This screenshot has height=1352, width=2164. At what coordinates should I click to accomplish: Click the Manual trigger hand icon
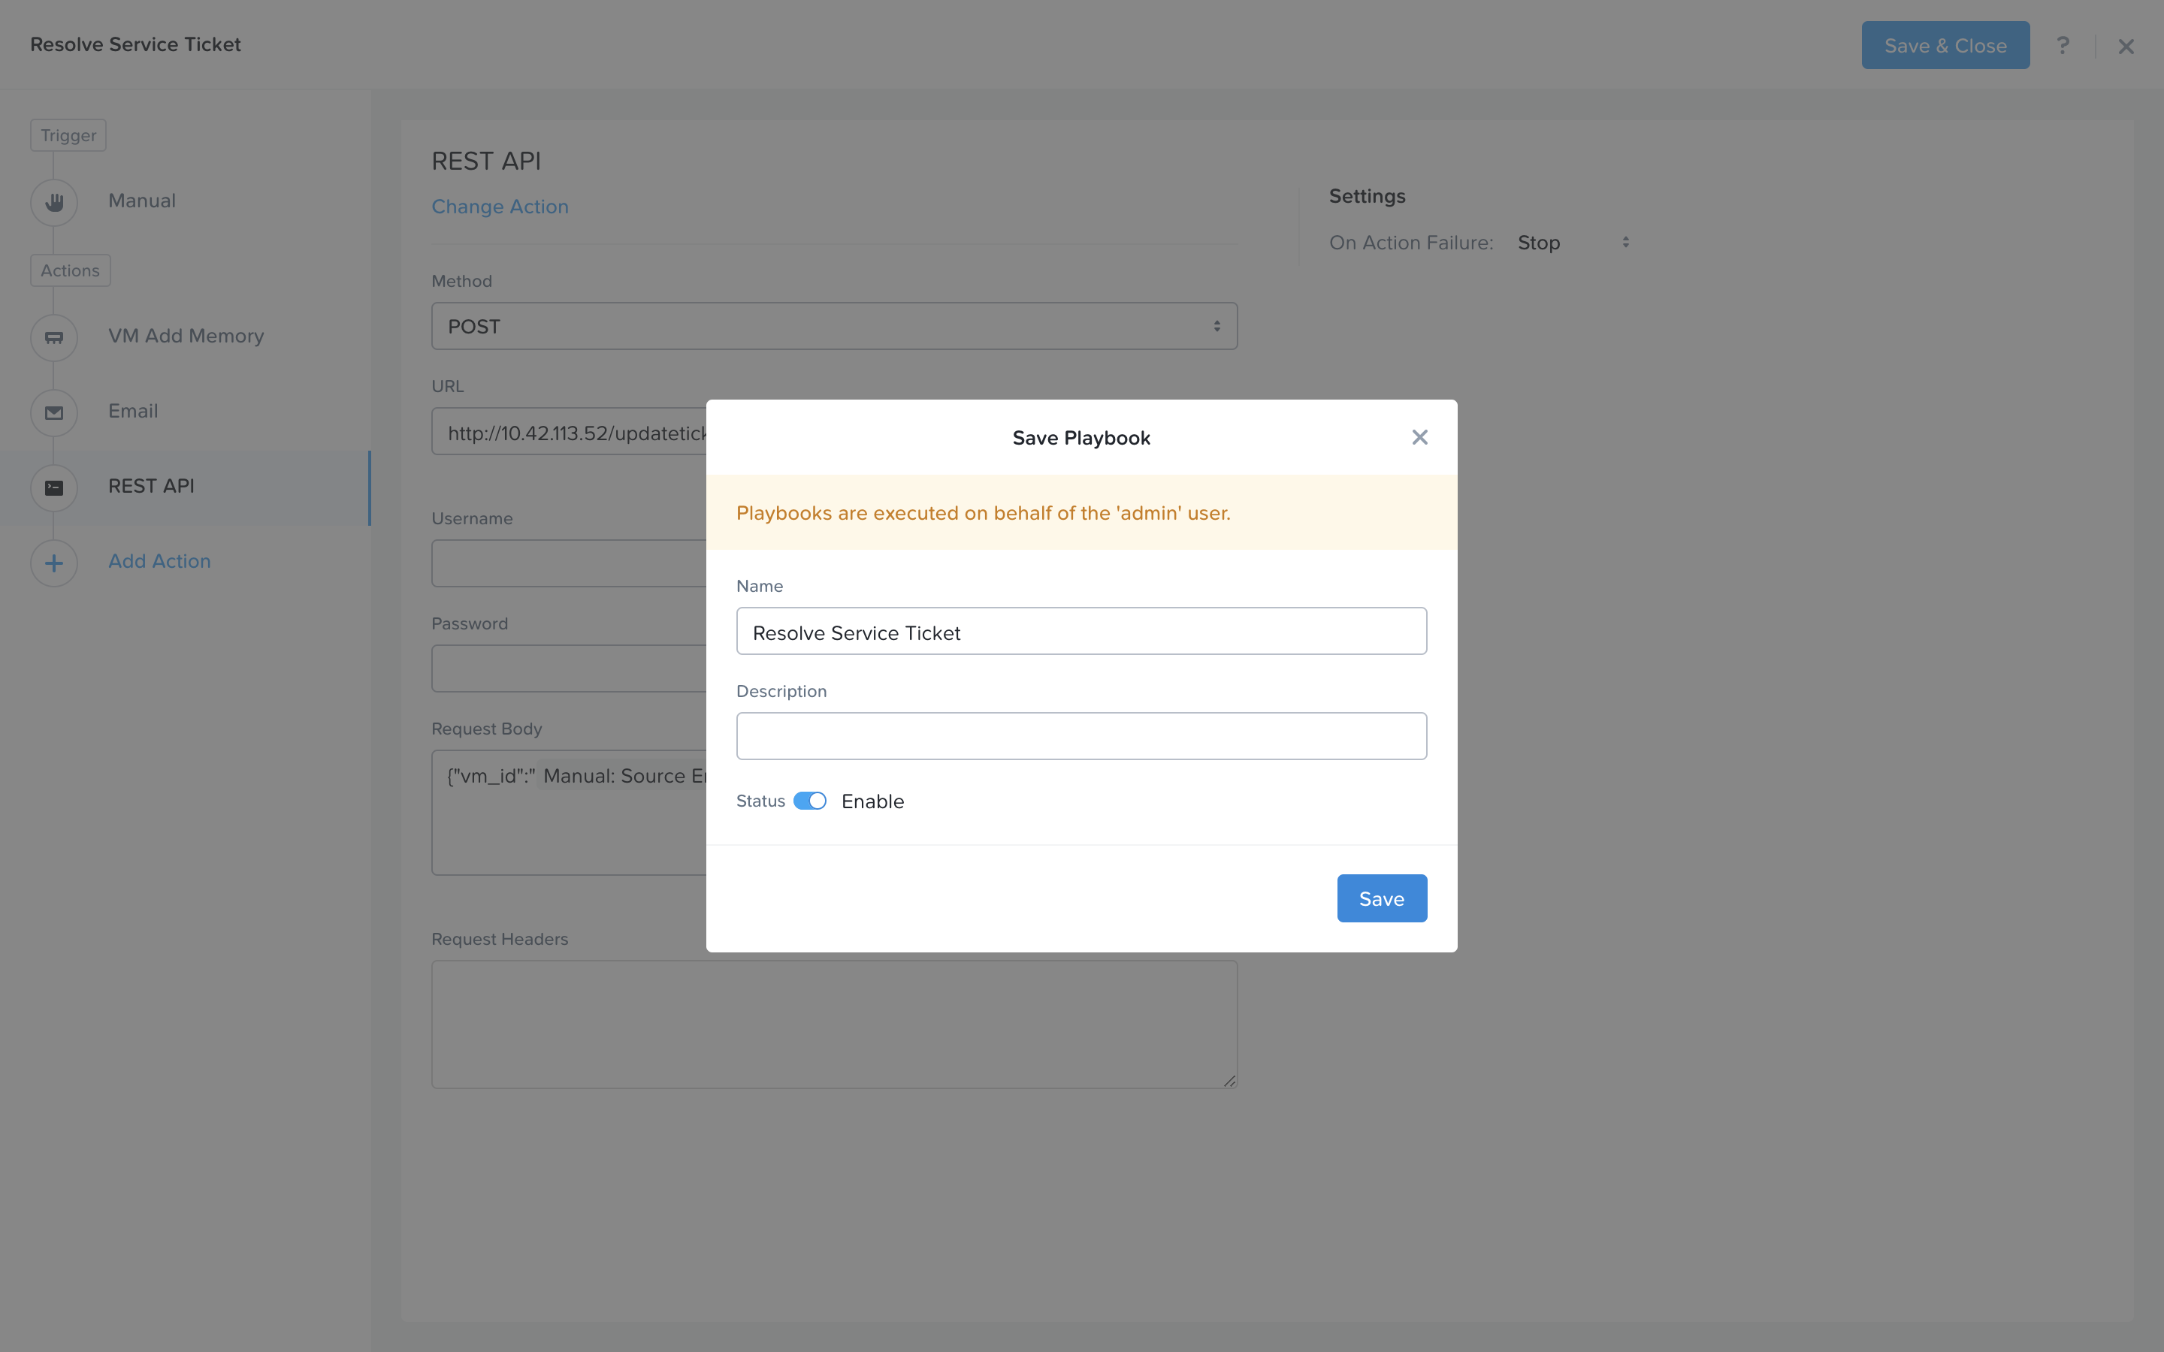[x=53, y=202]
